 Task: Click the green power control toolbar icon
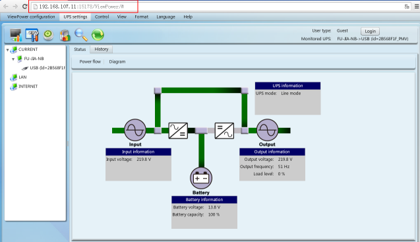tap(49, 35)
